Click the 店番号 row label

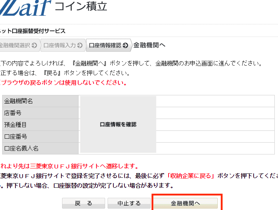tap(13, 113)
